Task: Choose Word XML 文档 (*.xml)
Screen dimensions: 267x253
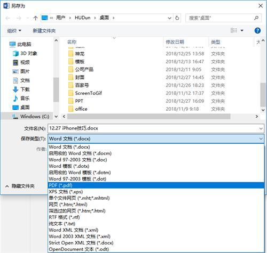Action: [156, 230]
